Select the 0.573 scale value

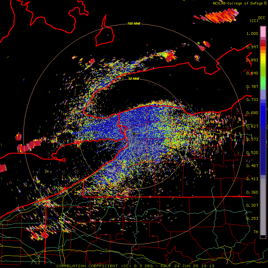point(252,139)
